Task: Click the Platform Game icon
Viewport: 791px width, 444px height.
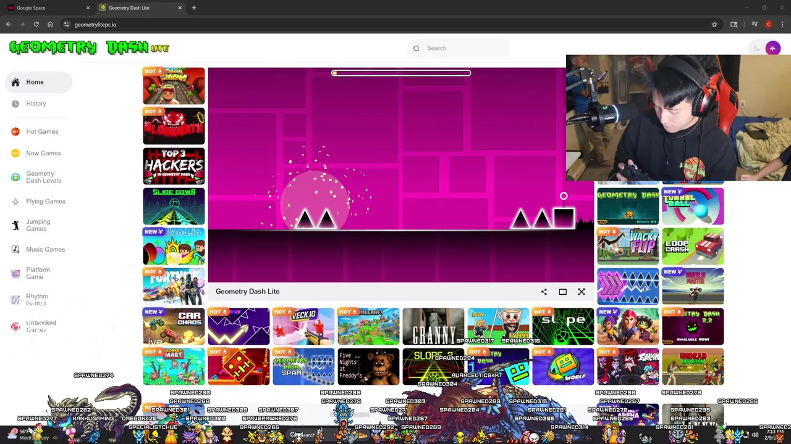Action: click(15, 273)
